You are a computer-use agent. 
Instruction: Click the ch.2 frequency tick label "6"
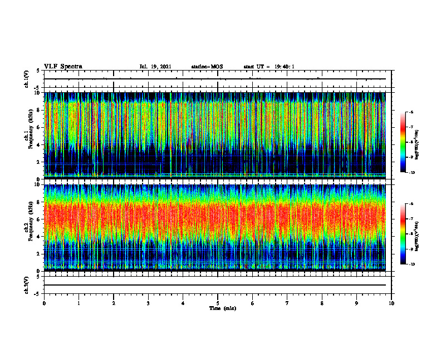(x=39, y=219)
